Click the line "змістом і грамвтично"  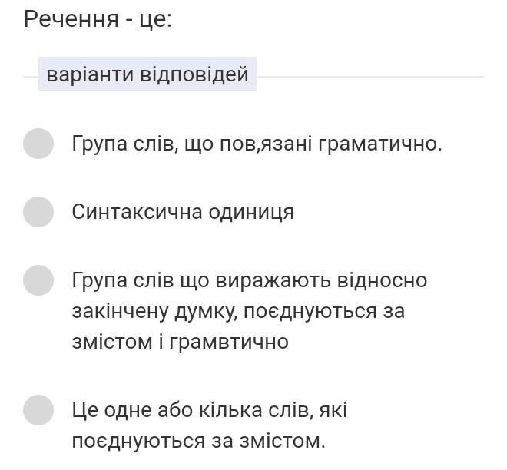point(180,342)
